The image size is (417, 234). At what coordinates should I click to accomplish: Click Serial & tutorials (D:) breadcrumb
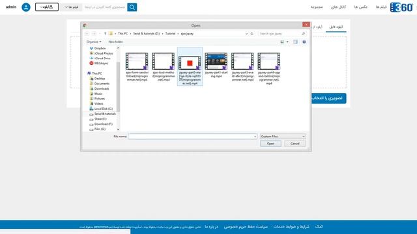tap(146, 34)
